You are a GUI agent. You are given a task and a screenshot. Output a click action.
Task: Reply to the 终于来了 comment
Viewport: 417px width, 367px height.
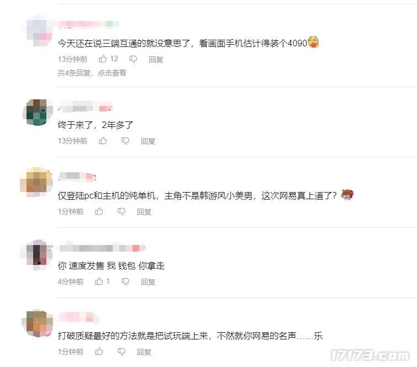pyautogui.click(x=148, y=141)
